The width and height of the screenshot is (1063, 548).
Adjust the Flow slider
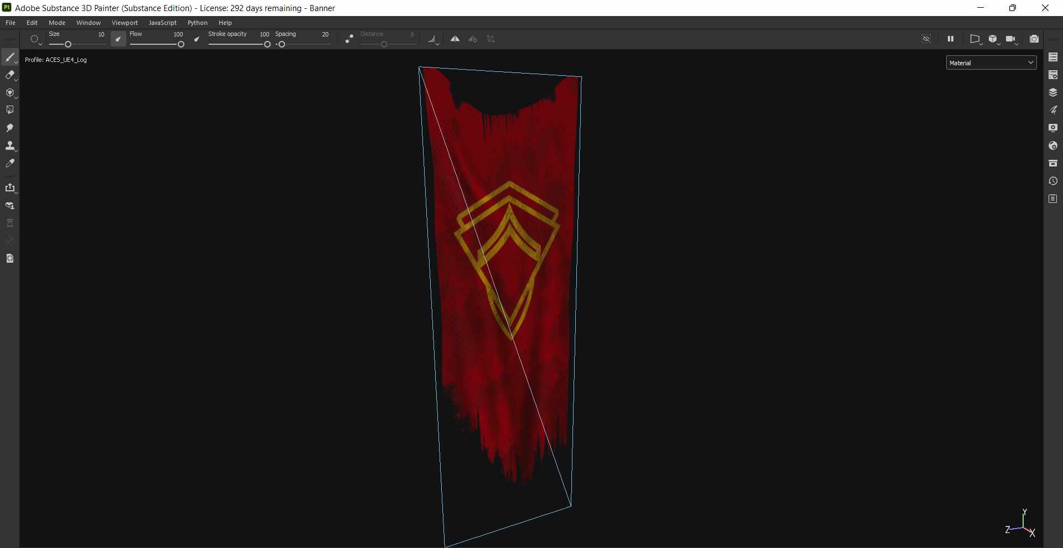pos(157,44)
